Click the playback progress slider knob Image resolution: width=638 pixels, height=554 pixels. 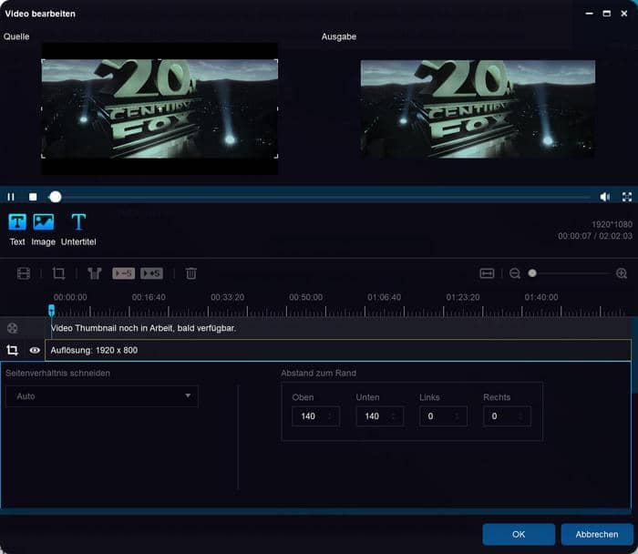(56, 197)
